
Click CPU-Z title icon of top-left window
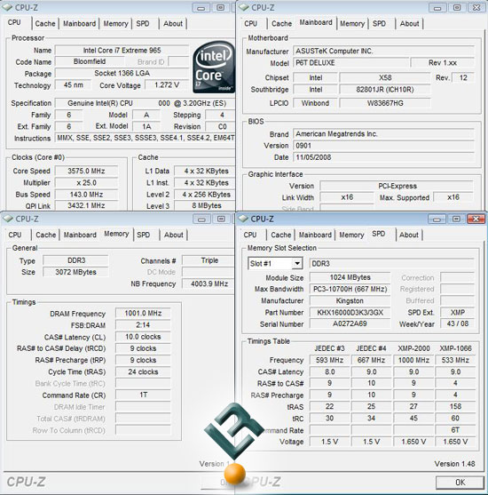coord(8,7)
